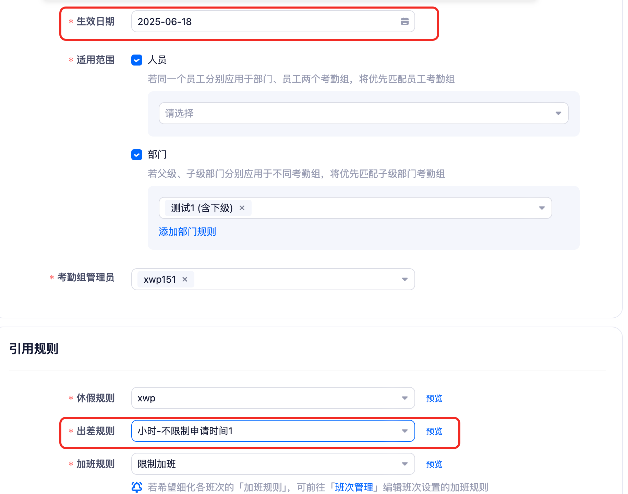Open the department selection dropdown arrow
This screenshot has width=628, height=494.
[x=542, y=208]
